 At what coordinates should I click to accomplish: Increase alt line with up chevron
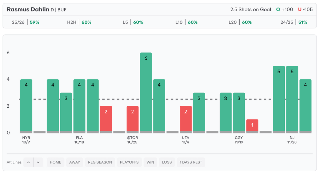pyautogui.click(x=28, y=162)
